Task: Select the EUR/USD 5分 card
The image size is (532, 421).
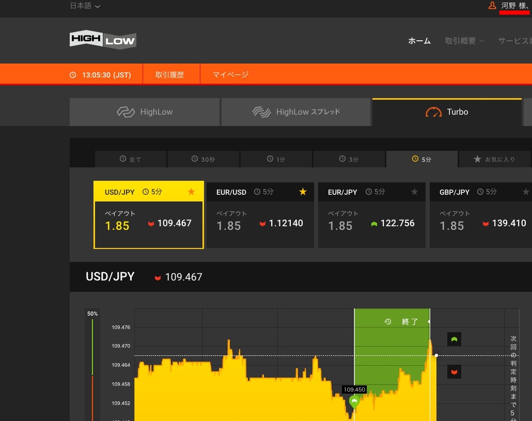Action: pos(260,215)
